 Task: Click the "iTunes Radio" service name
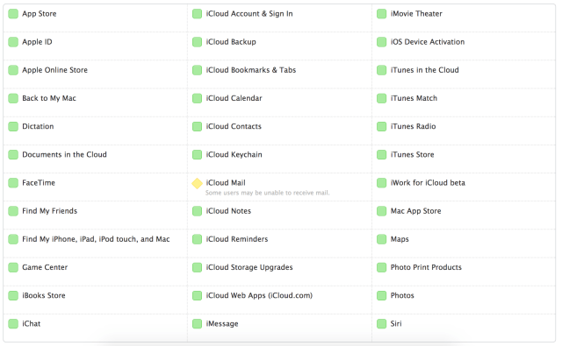click(414, 126)
